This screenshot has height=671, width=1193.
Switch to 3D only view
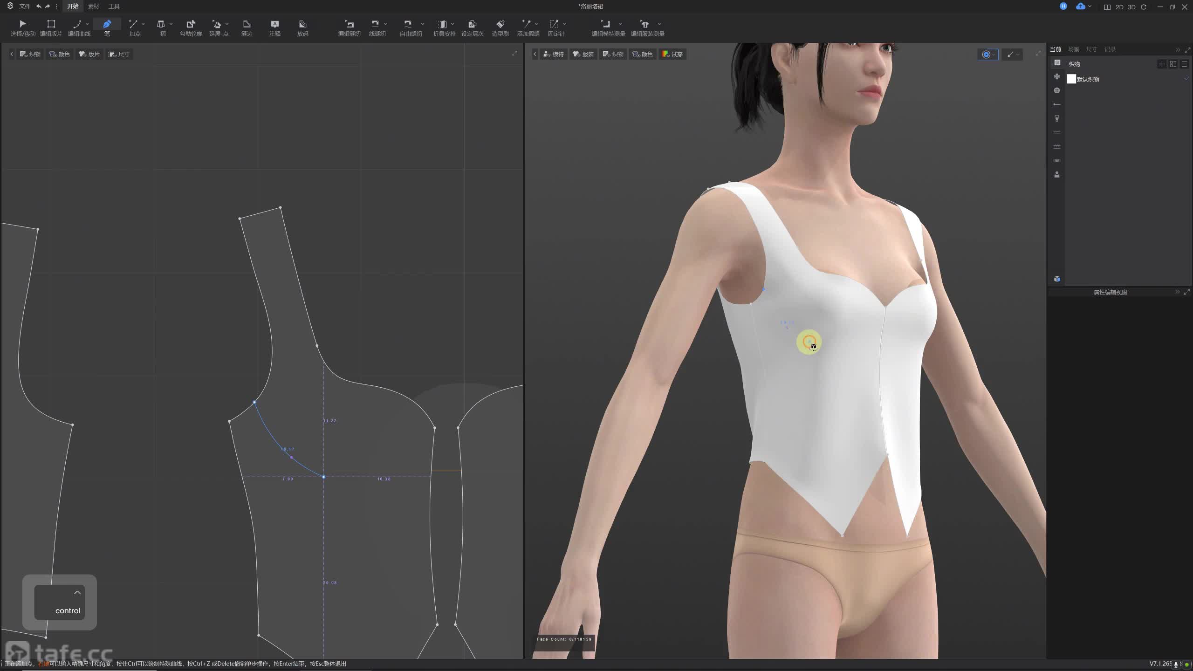tap(1131, 7)
